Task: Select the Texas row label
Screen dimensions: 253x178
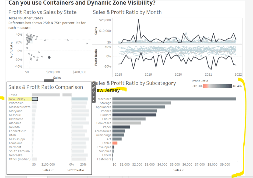Action: tap(13, 95)
